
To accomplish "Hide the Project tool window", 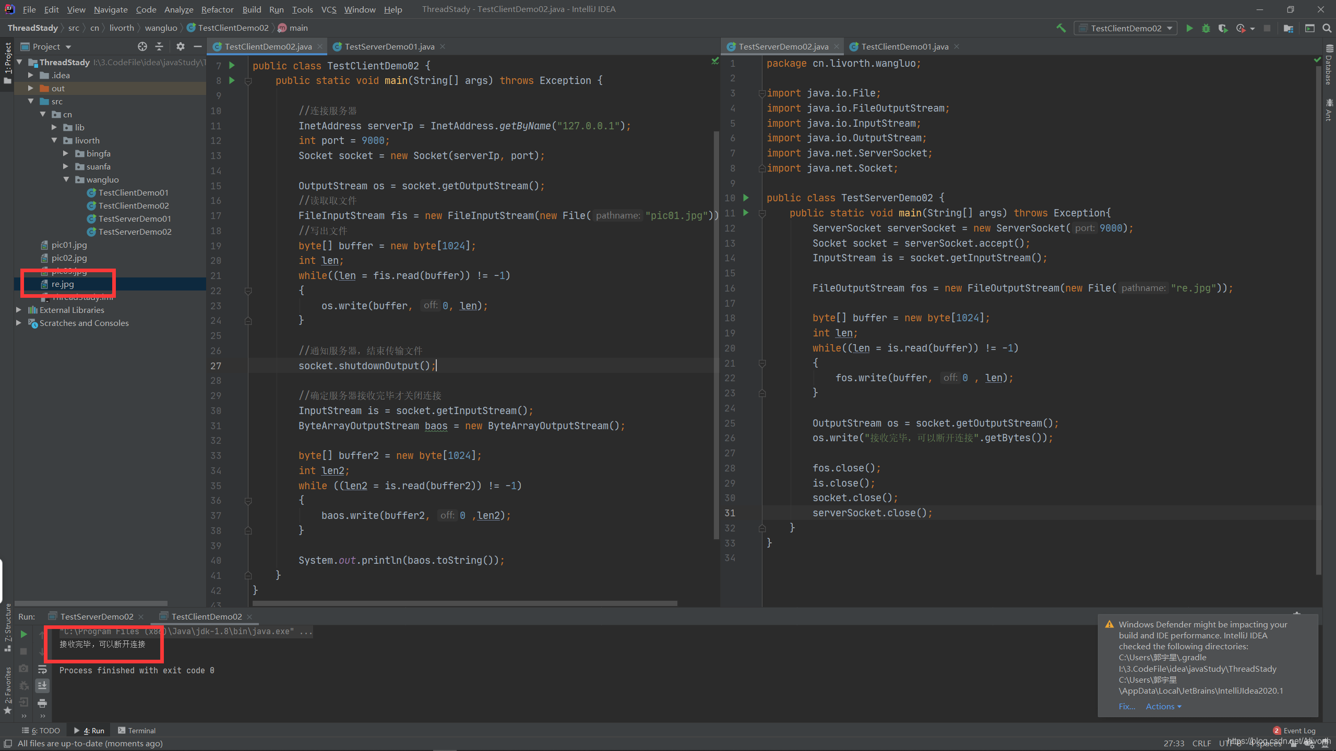I will tap(198, 46).
